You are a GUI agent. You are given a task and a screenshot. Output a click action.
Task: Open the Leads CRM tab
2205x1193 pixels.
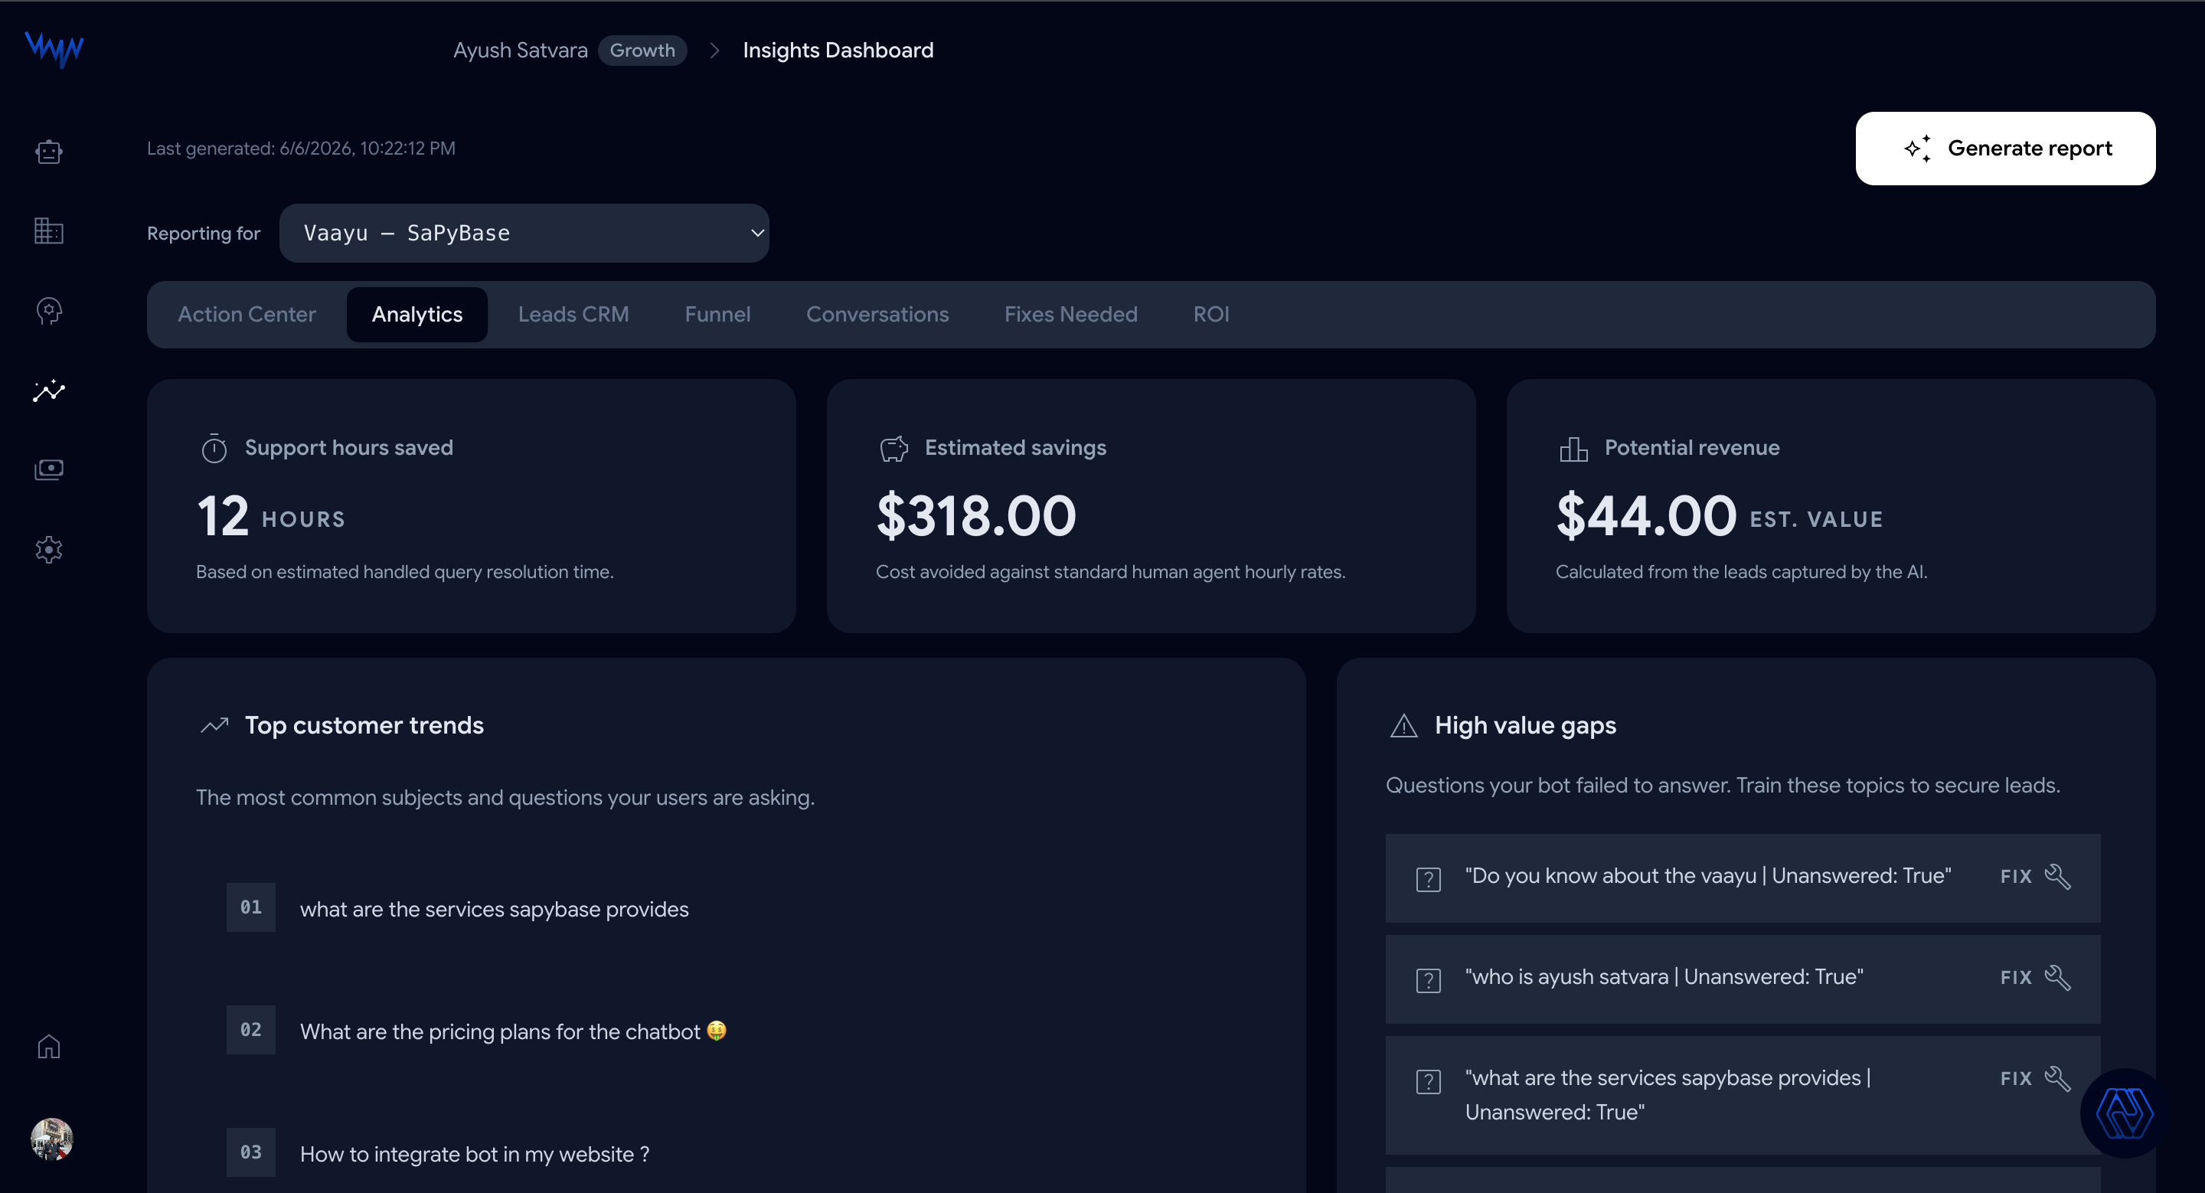pyautogui.click(x=573, y=314)
